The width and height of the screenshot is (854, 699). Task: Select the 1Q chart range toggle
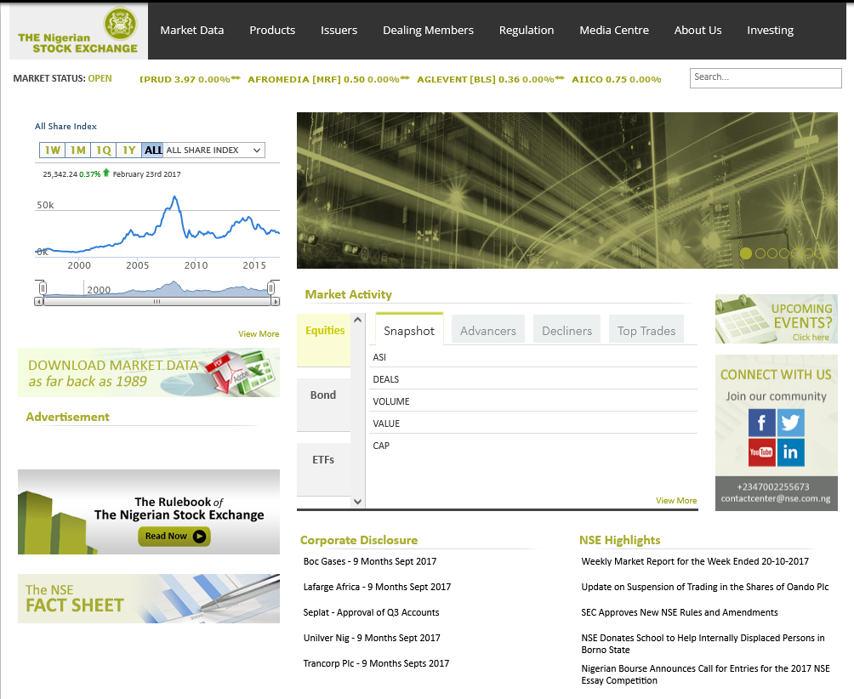coord(104,151)
